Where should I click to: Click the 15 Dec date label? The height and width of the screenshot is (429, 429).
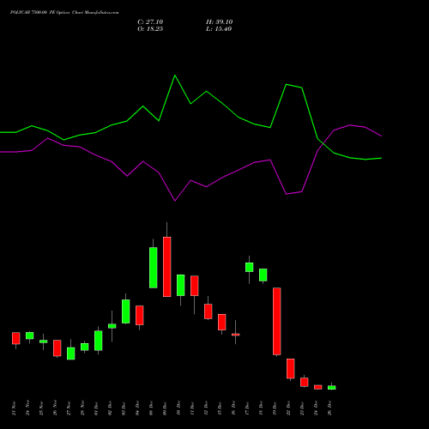[220, 408]
